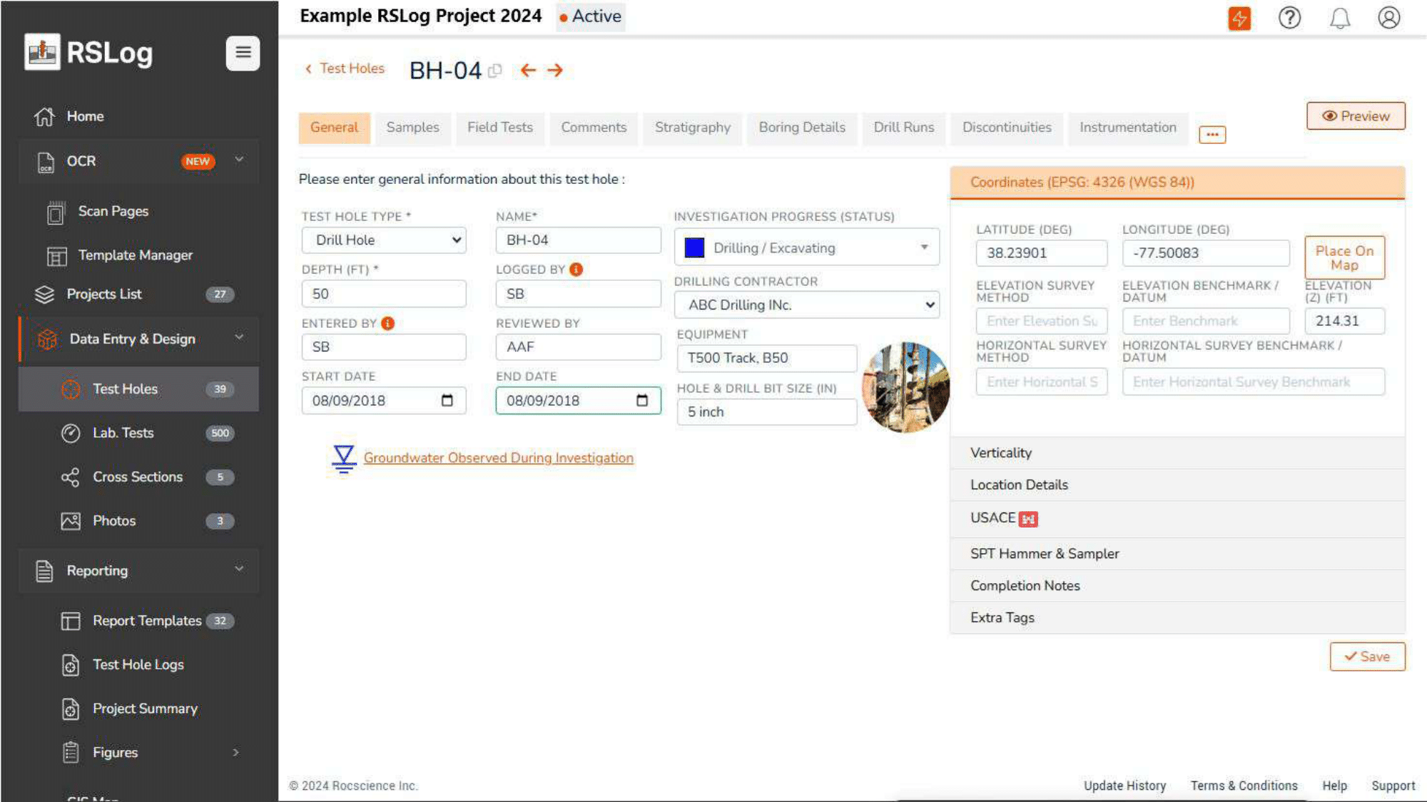Open the help question mark icon
This screenshot has height=802, width=1427.
(x=1289, y=18)
